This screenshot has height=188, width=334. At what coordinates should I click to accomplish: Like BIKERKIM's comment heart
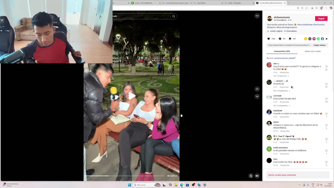pyautogui.click(x=326, y=114)
